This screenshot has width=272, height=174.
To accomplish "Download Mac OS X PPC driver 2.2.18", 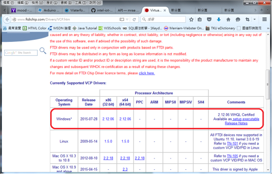I will click(x=140, y=158).
